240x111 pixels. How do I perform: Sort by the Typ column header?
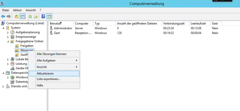point(104,23)
